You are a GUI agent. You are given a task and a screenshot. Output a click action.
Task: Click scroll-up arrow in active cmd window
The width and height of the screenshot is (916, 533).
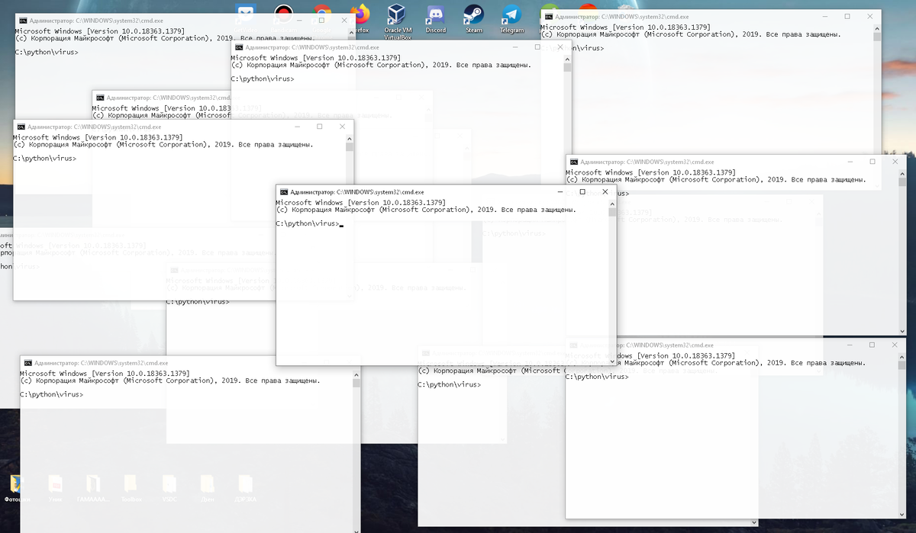(612, 203)
